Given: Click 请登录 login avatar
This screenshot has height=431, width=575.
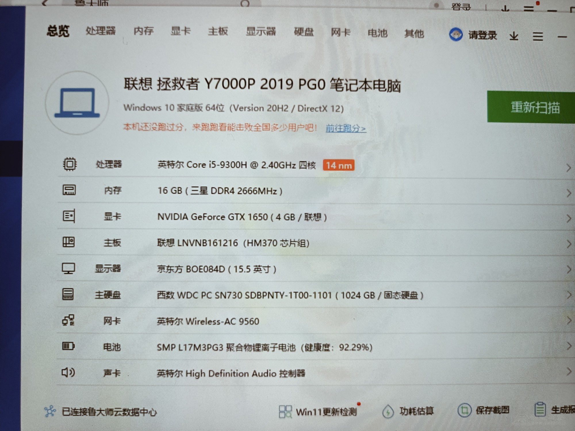Looking at the screenshot, I should point(456,35).
